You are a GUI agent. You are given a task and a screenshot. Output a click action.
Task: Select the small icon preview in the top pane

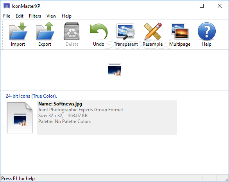[114, 70]
